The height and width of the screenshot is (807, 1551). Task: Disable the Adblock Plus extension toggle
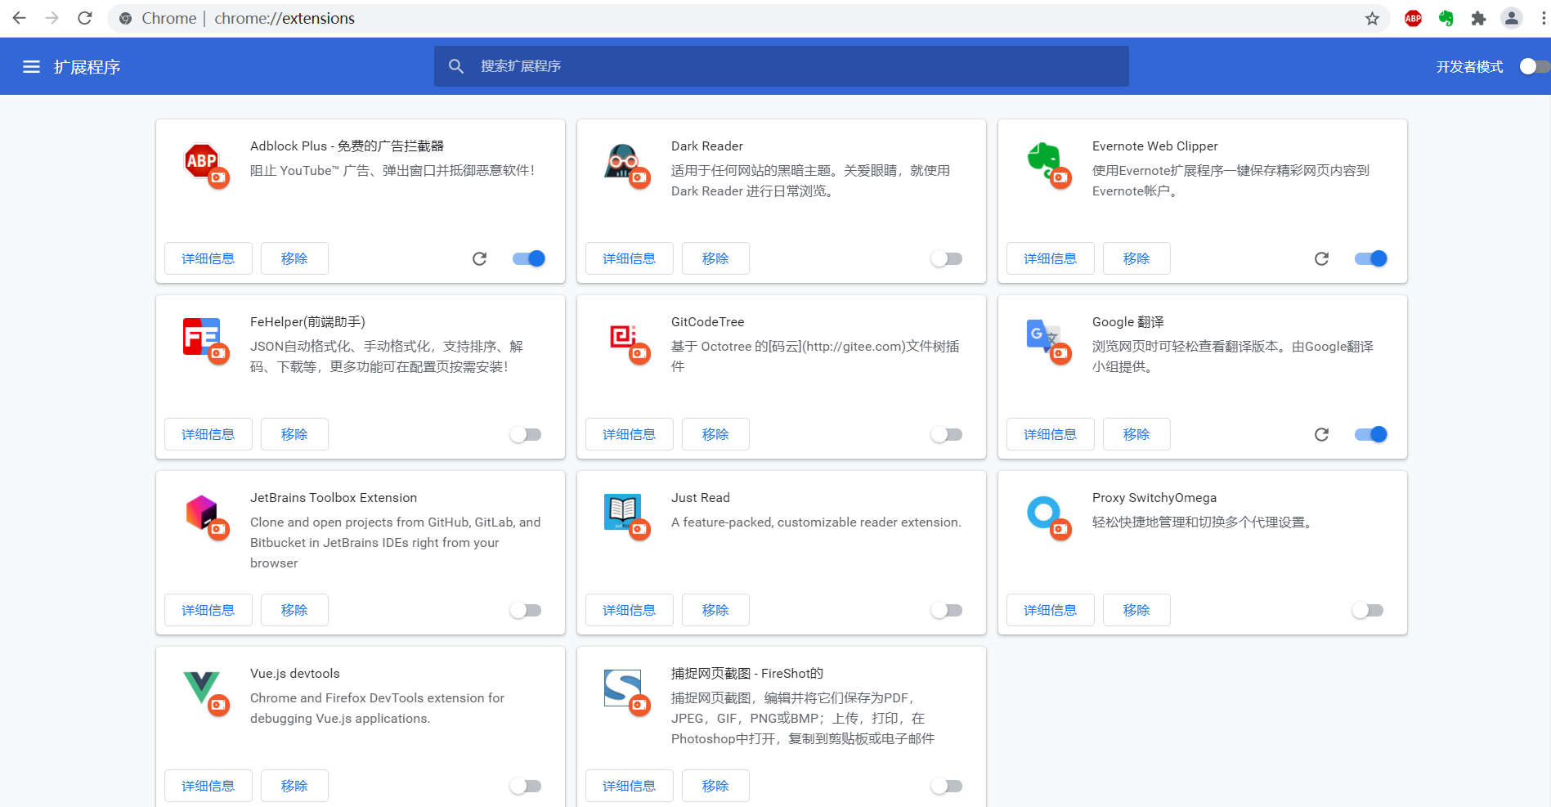coord(529,258)
